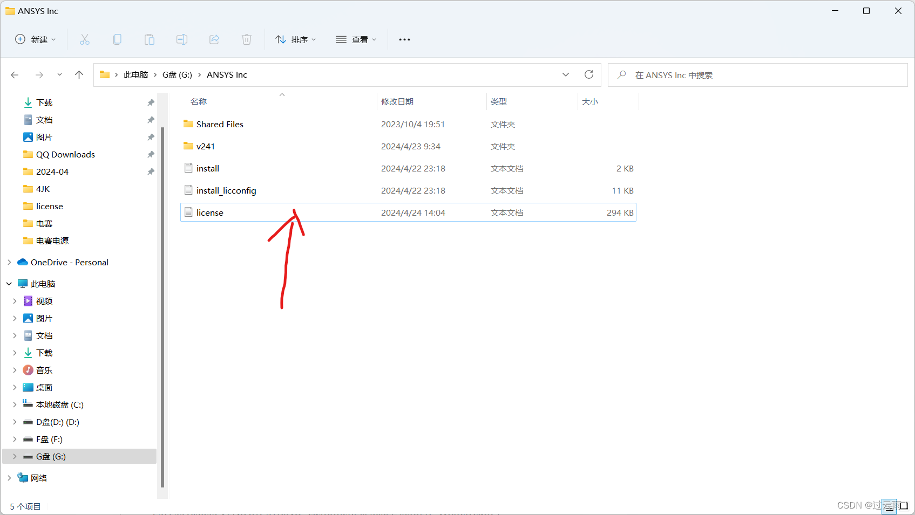Refresh the ANSYS Inc folder view
915x515 pixels.
point(589,74)
